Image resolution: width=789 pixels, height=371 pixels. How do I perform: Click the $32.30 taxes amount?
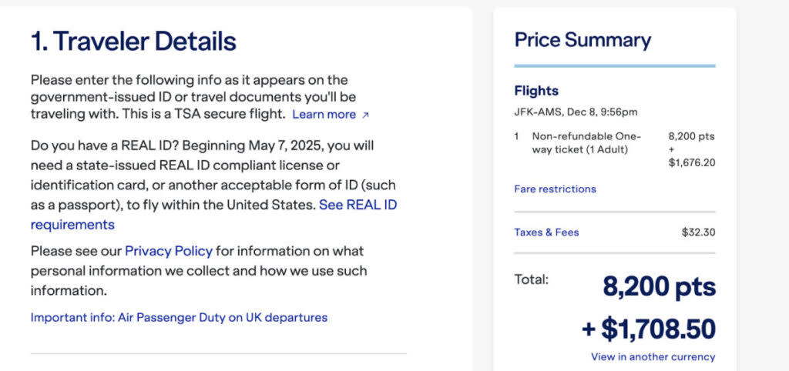[699, 232]
